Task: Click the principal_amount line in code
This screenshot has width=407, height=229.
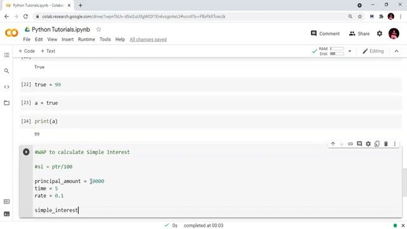Action: pos(69,181)
